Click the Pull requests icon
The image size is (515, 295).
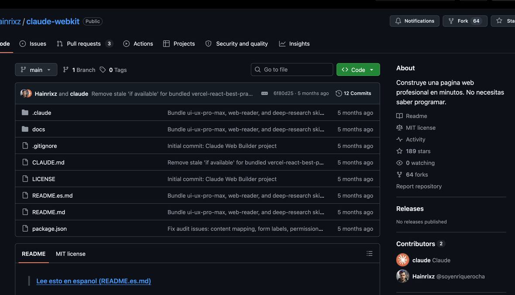tap(60, 44)
